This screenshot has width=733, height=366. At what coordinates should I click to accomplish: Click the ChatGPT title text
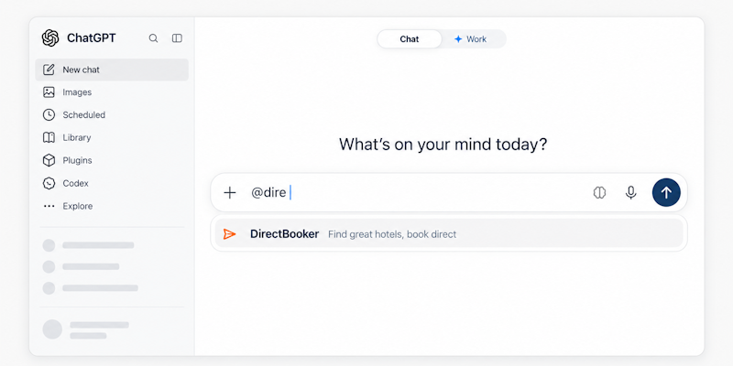91,38
